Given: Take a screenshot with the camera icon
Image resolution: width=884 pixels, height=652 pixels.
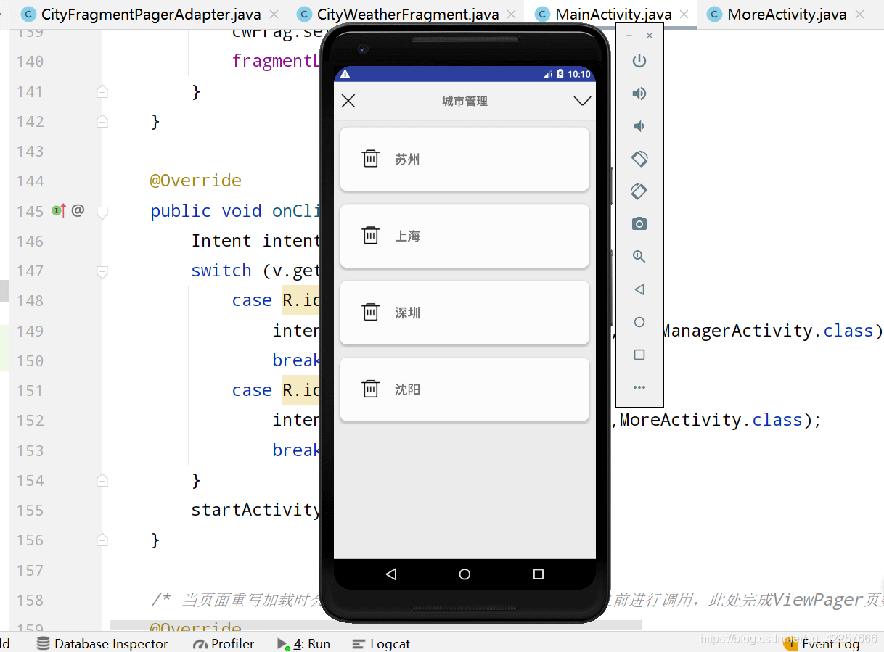Looking at the screenshot, I should click(639, 223).
